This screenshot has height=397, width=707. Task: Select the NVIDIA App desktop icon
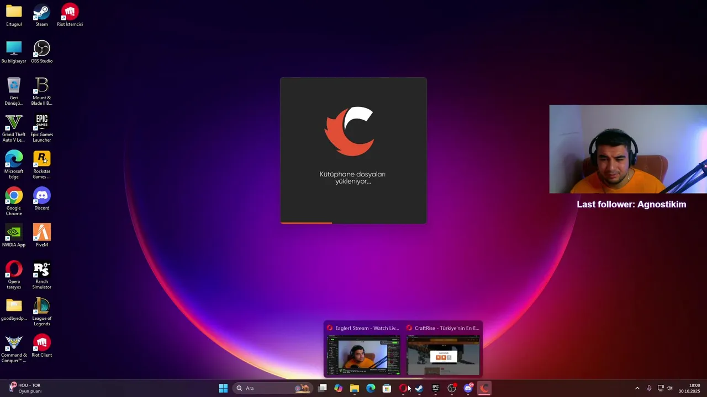click(x=14, y=236)
